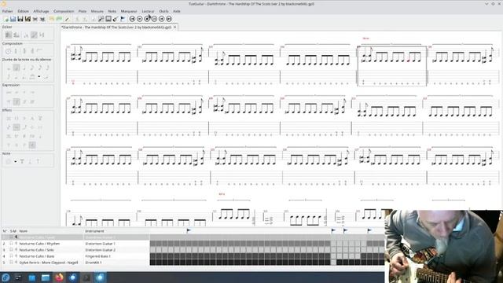
Task: Open the Lecteur menu
Action: [x=148, y=11]
